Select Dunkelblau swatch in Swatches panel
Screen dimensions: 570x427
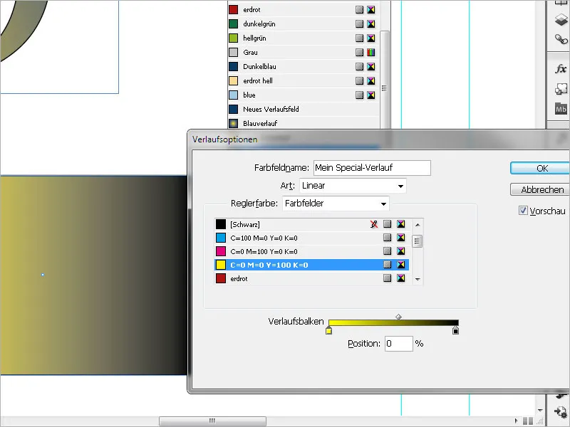coord(304,66)
